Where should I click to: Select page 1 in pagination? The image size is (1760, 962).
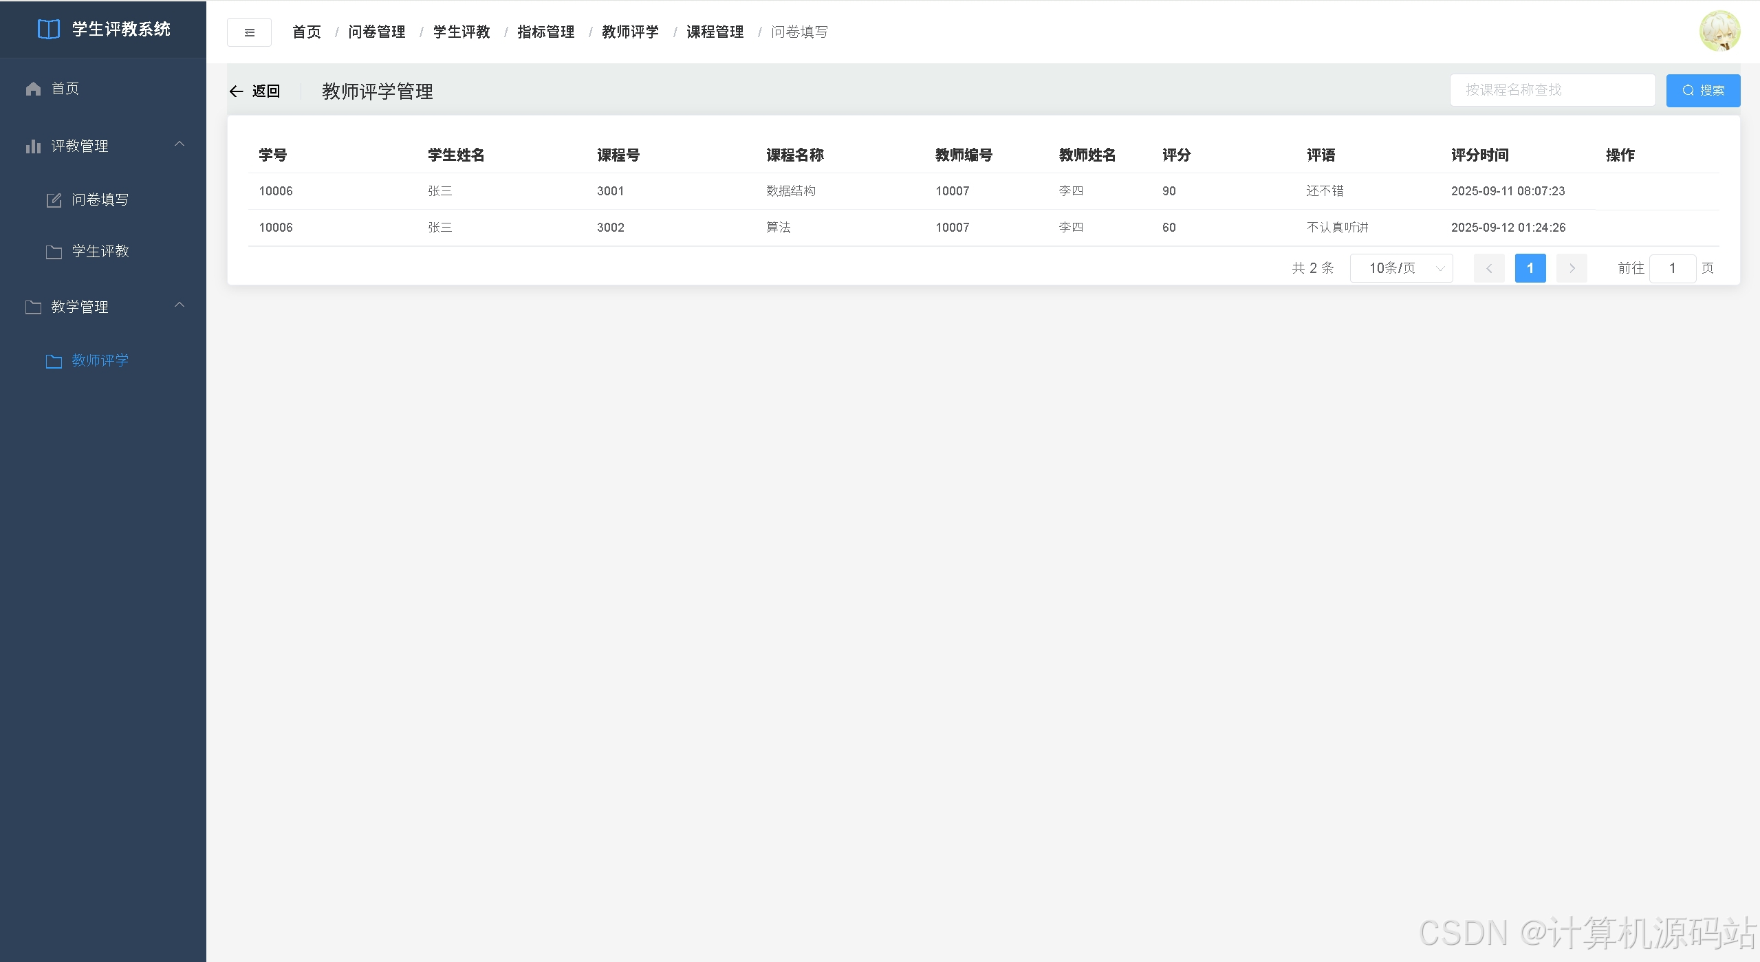tap(1530, 268)
